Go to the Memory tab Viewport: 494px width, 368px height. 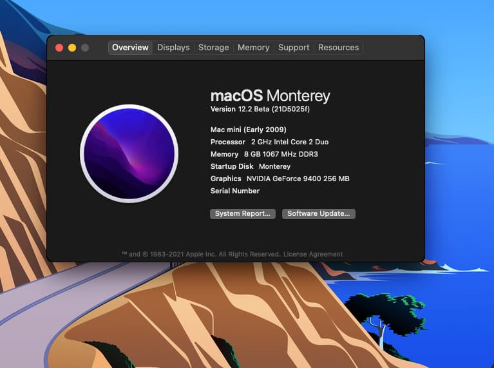(x=254, y=48)
